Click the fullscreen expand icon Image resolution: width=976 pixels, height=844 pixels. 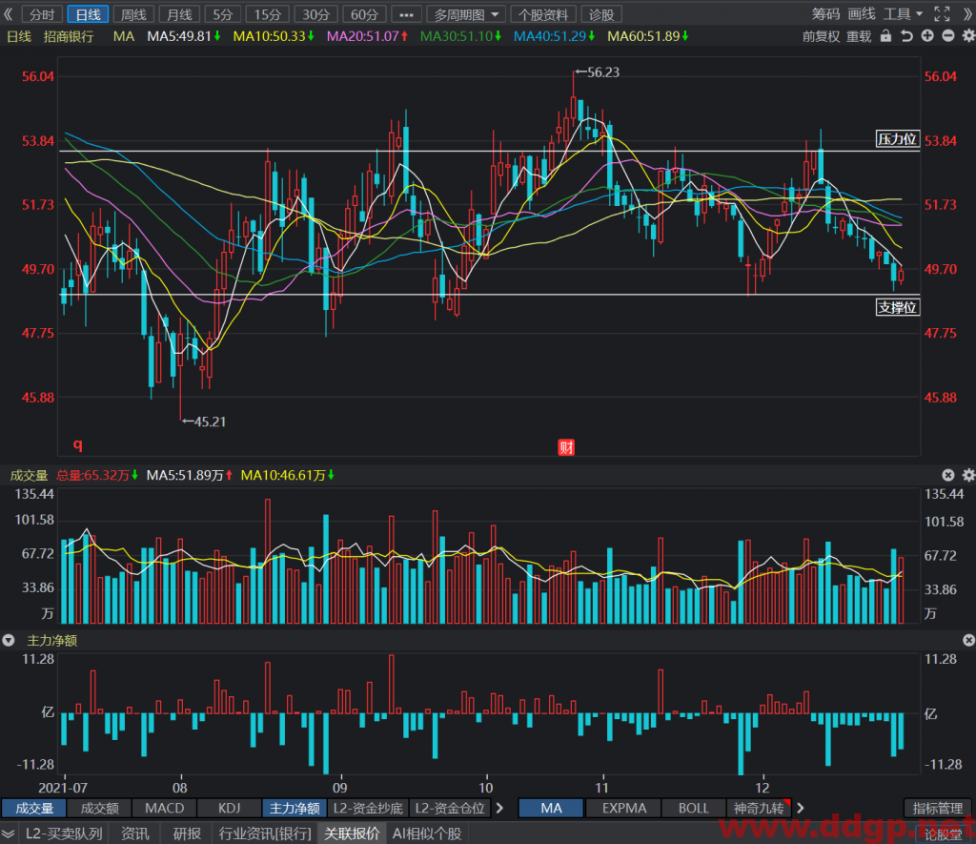coord(942,13)
